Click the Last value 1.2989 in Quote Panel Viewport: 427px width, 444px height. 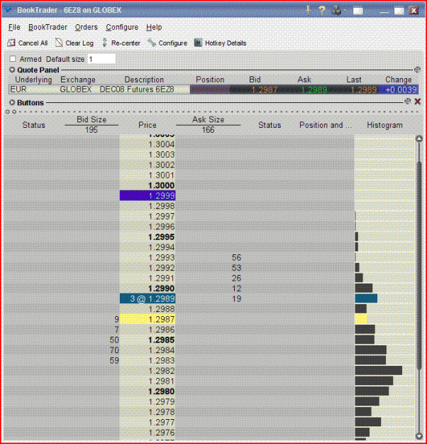(364, 90)
